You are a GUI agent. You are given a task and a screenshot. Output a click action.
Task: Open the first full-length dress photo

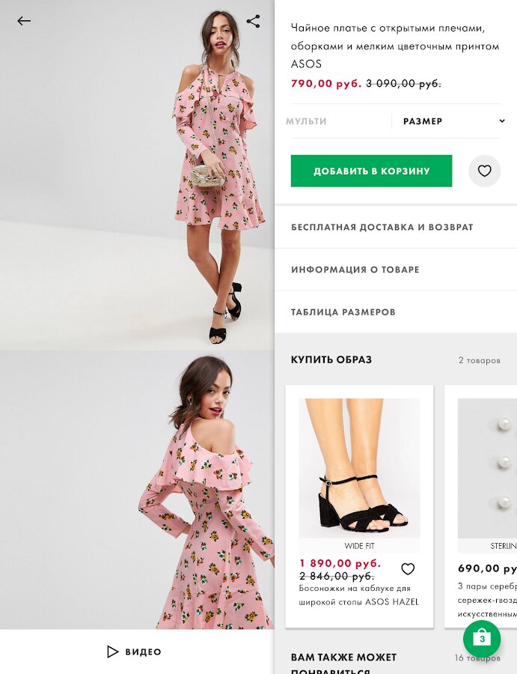coord(137,175)
